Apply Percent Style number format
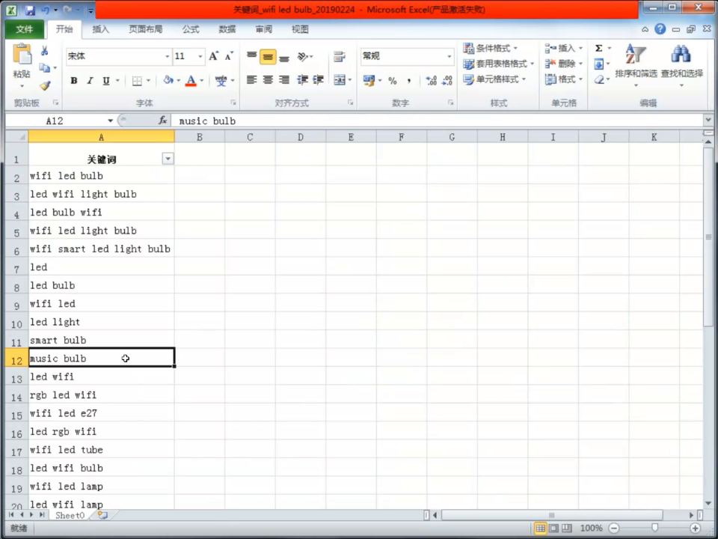The image size is (718, 539). pyautogui.click(x=393, y=81)
